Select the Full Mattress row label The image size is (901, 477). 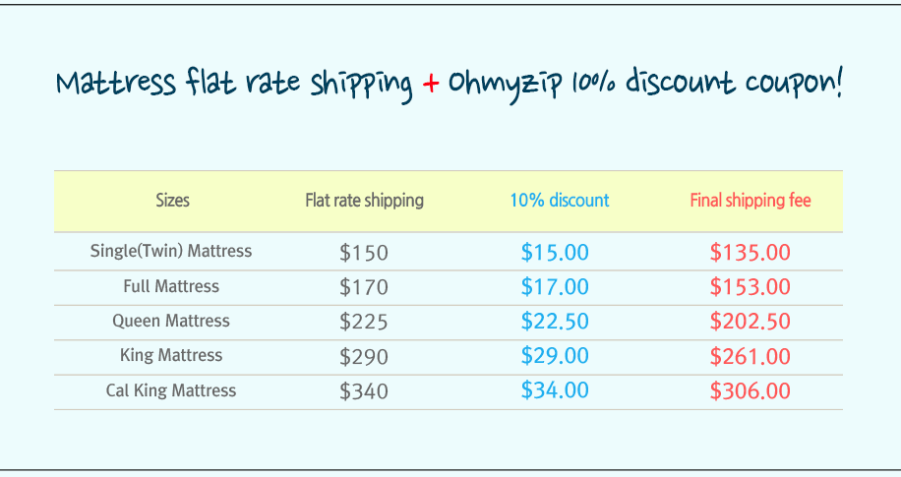coord(171,286)
